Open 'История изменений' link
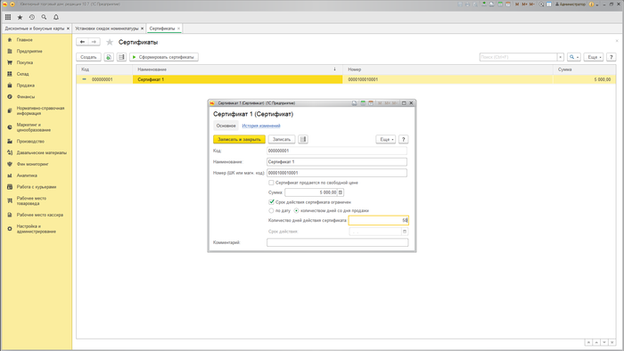The image size is (624, 351). pos(261,126)
